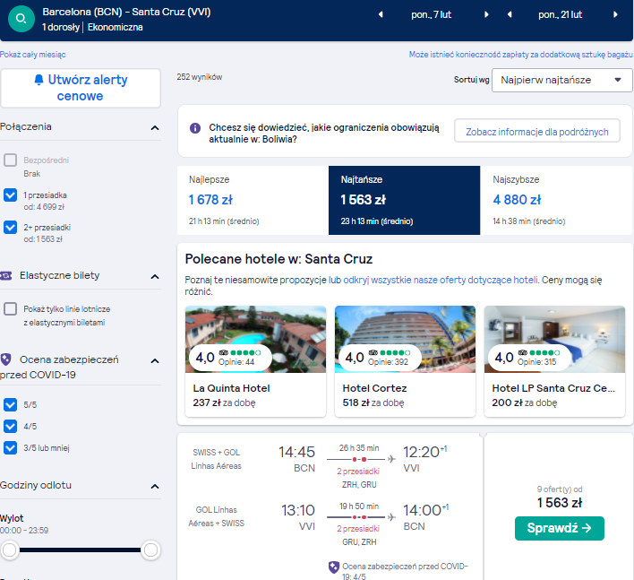Click 9 ofert(y) od text

tap(560, 489)
